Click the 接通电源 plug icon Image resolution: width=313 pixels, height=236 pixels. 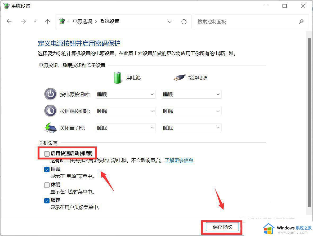[x=180, y=77]
